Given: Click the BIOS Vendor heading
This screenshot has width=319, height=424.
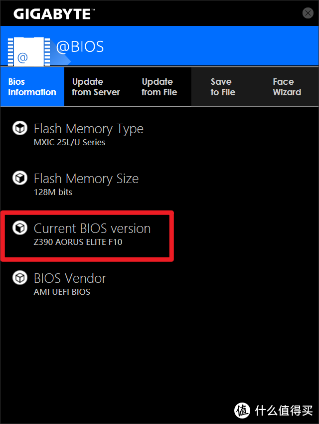Looking at the screenshot, I should 70,278.
